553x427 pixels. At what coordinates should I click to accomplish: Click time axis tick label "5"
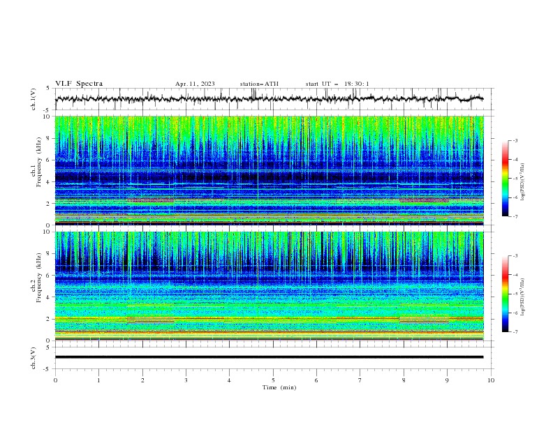pos(273,380)
